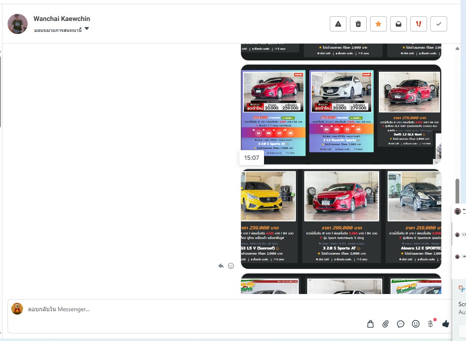The image size is (466, 341).
Task: Add an emoji reaction to the message
Action: [x=231, y=266]
